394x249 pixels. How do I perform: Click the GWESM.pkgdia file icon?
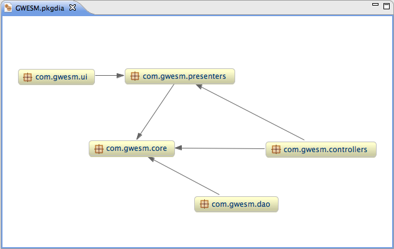click(x=8, y=7)
